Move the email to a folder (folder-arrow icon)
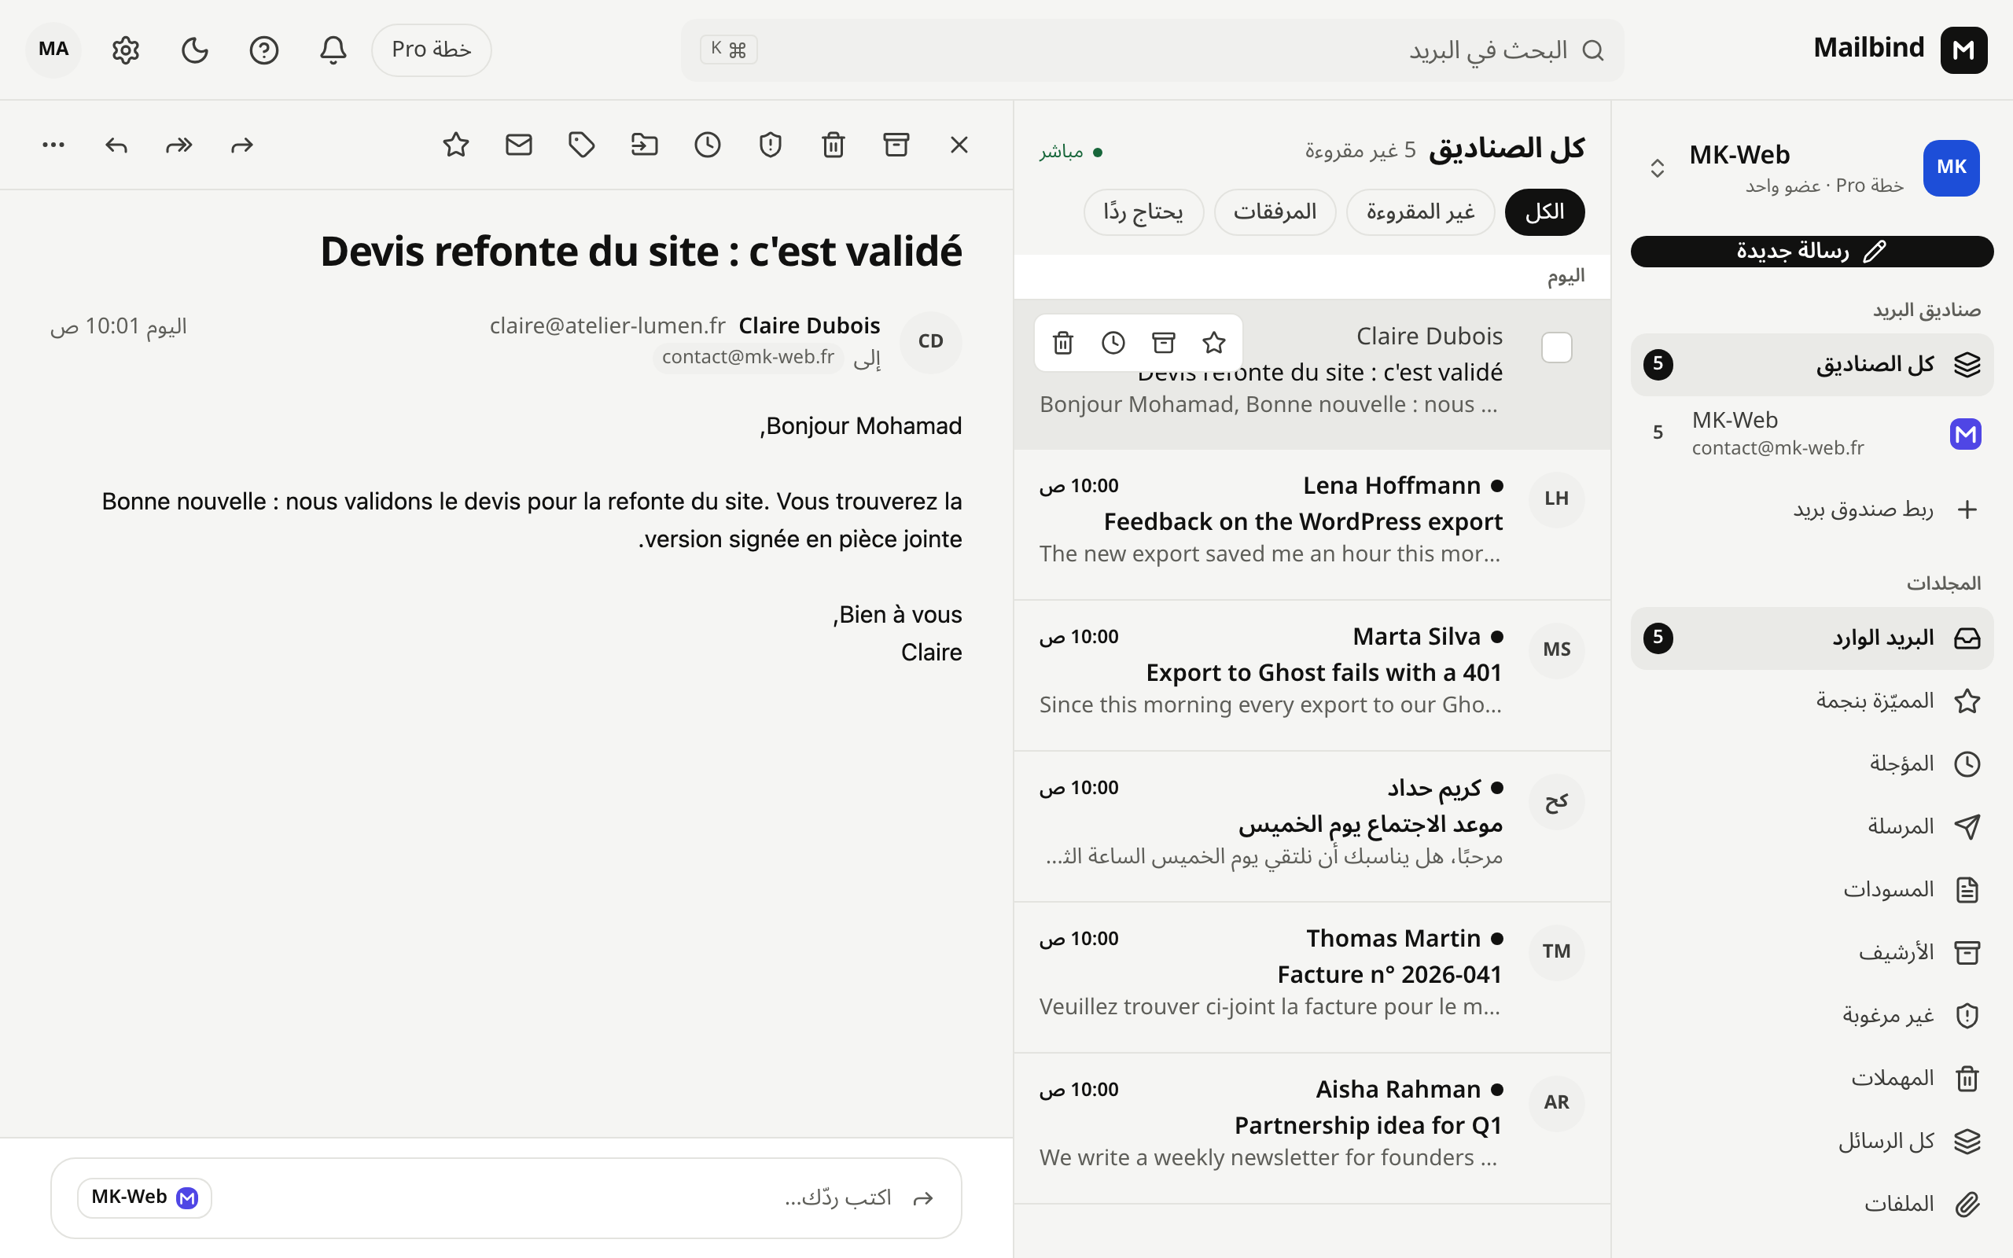 (645, 145)
